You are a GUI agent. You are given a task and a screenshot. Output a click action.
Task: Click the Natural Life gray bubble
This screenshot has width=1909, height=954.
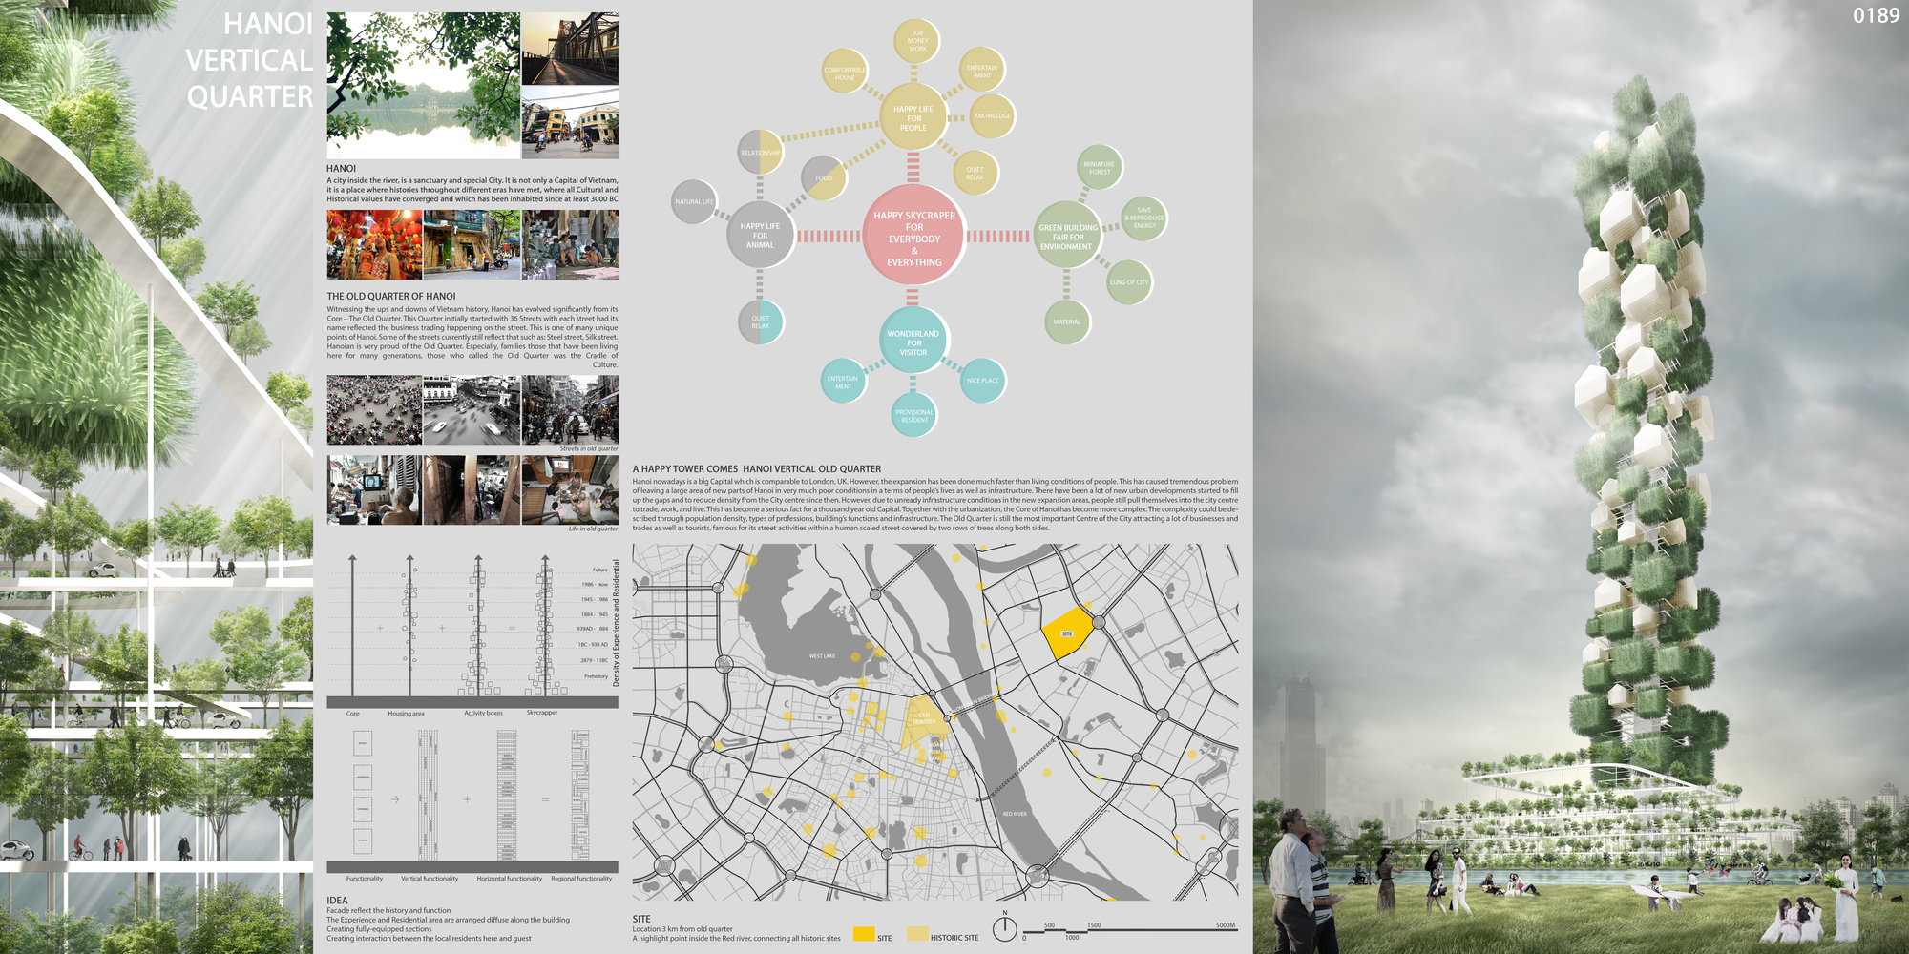click(694, 201)
